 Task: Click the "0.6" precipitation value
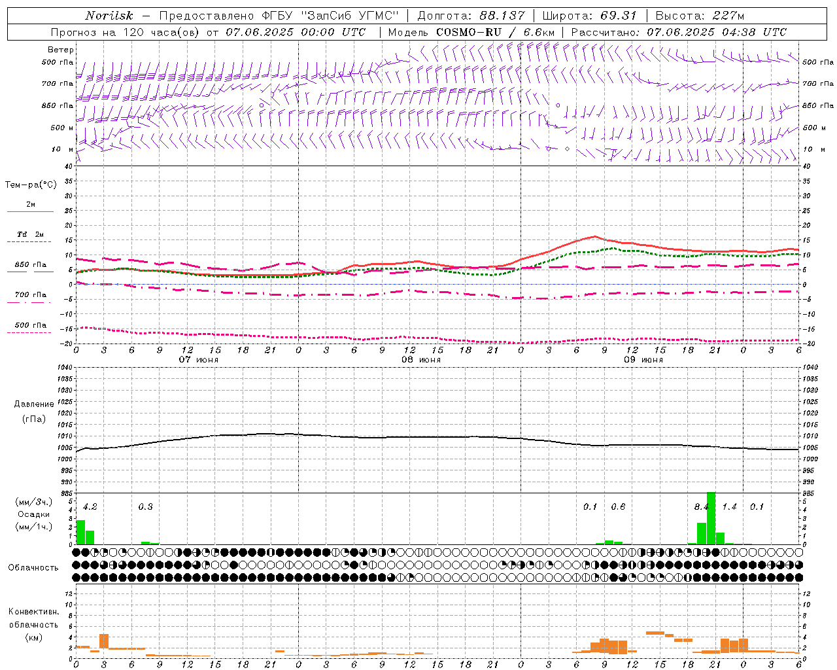click(x=618, y=506)
